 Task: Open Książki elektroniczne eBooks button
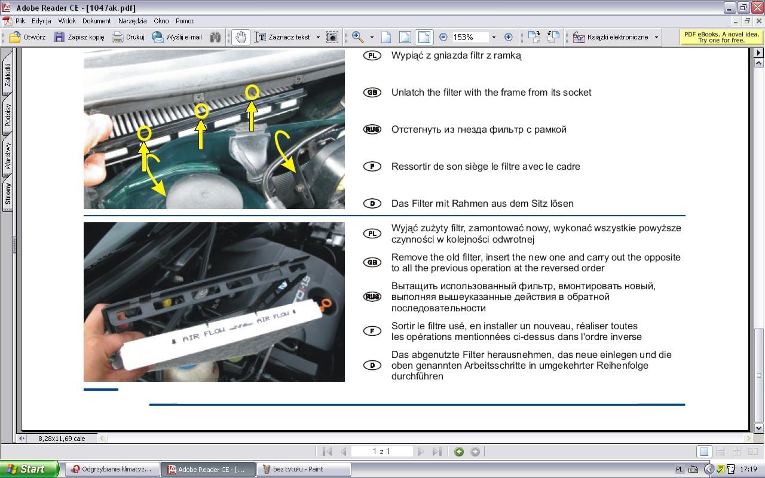tap(610, 37)
